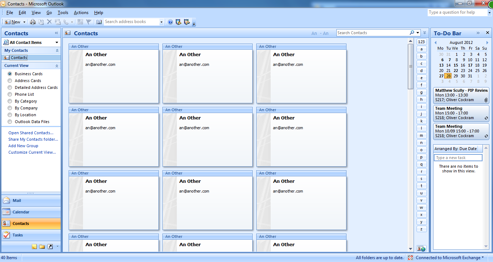This screenshot has width=493, height=262.
Task: Click the Share My Contacts folder link
Action: 33,139
